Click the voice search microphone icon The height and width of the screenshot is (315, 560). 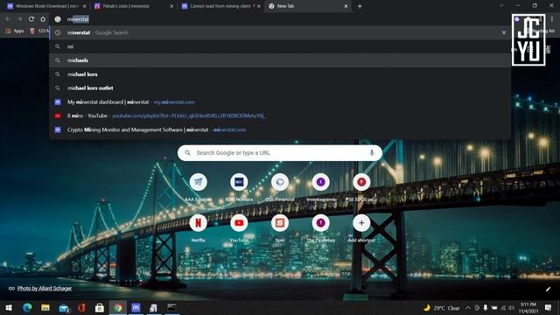click(x=371, y=153)
